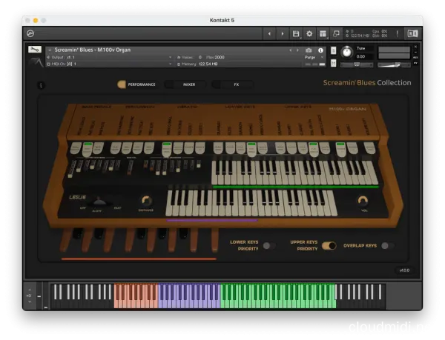Click the Distance knob on the organ
Image resolution: width=445 pixels, height=340 pixels.
(146, 201)
